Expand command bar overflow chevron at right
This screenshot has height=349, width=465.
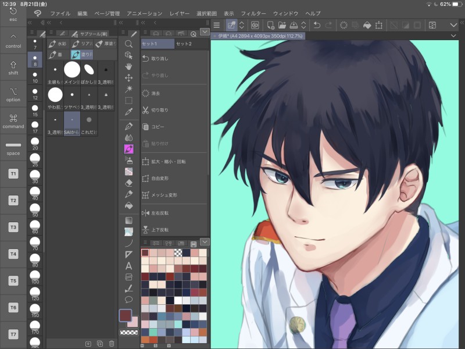pyautogui.click(x=453, y=25)
